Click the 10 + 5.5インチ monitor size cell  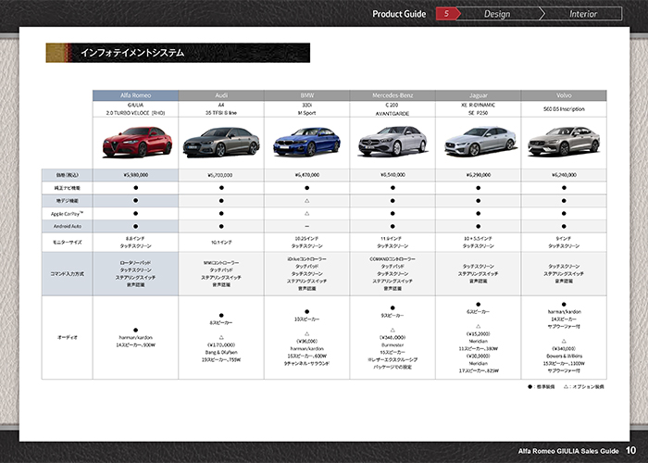(x=479, y=243)
